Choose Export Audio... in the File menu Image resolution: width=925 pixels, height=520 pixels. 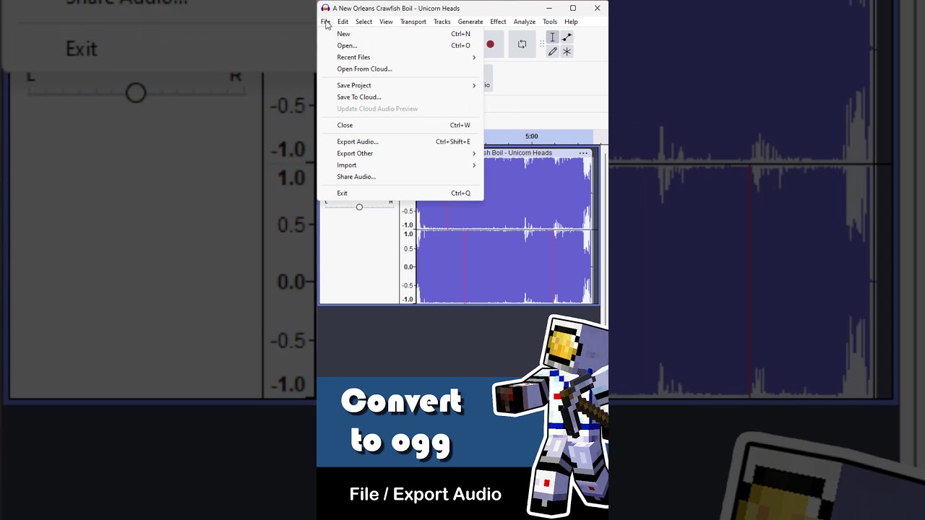[400, 142]
